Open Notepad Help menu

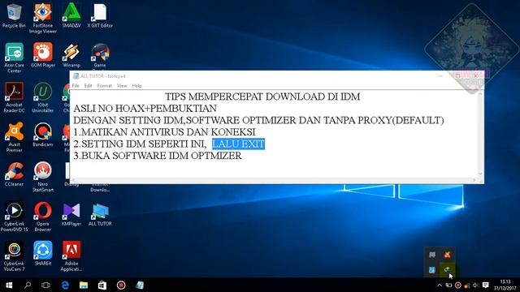pyautogui.click(x=136, y=86)
